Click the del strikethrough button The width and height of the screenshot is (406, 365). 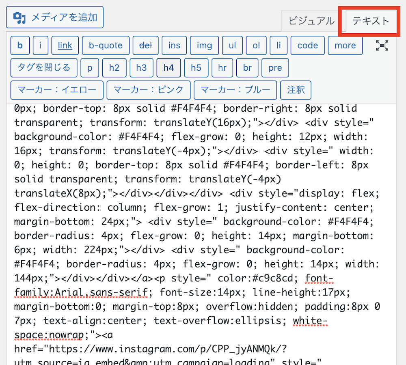pyautogui.click(x=145, y=45)
